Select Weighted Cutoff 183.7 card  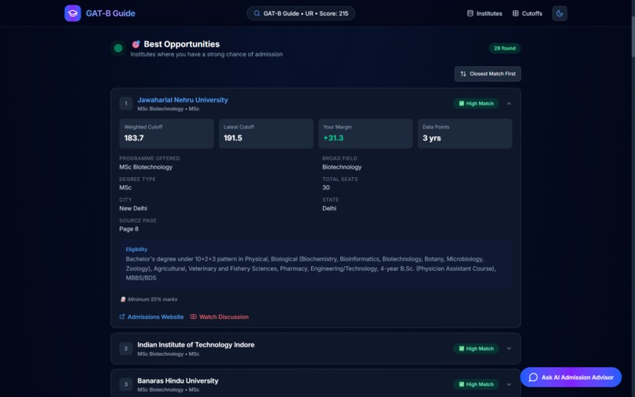click(166, 133)
